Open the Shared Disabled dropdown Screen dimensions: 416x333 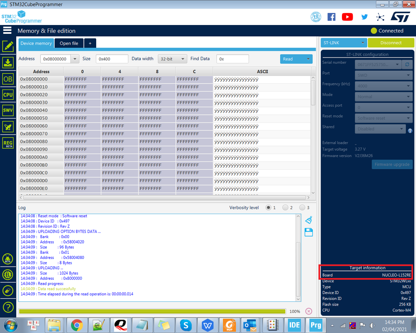click(380, 129)
